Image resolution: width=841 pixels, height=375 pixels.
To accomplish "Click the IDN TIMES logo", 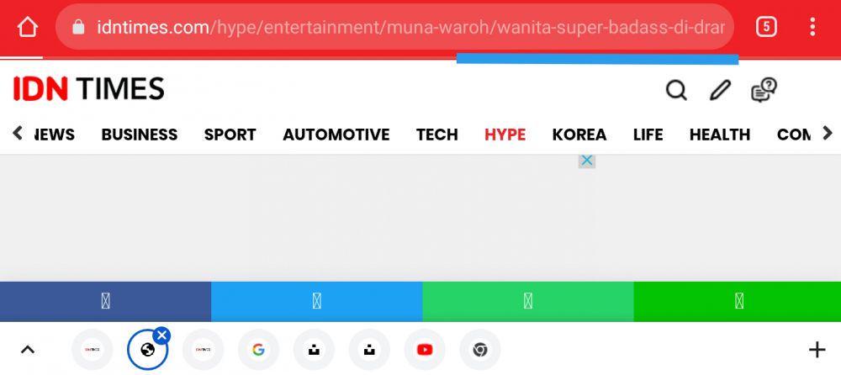I will click(x=89, y=89).
